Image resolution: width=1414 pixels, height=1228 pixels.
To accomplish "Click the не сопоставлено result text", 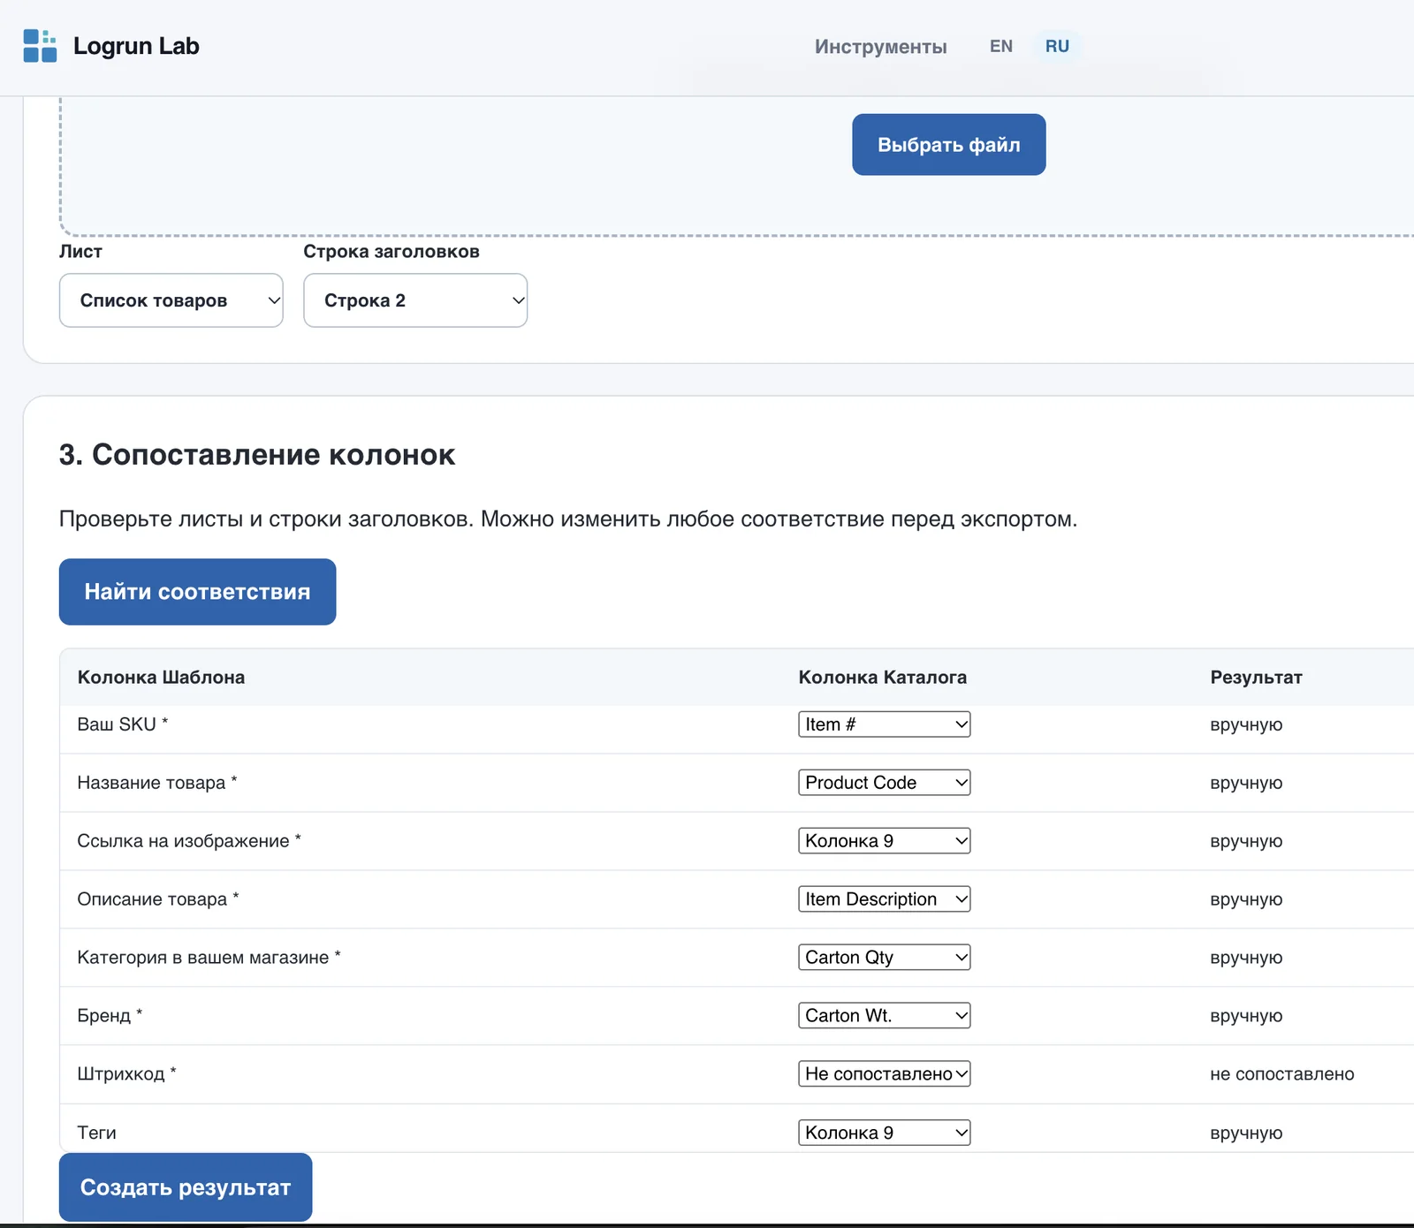I will click(x=1281, y=1074).
